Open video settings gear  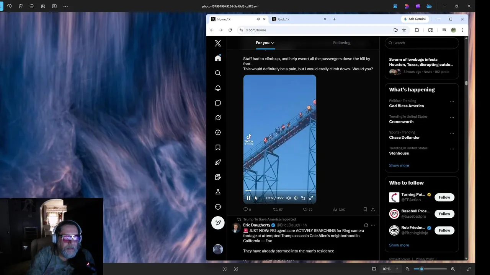[296, 198]
